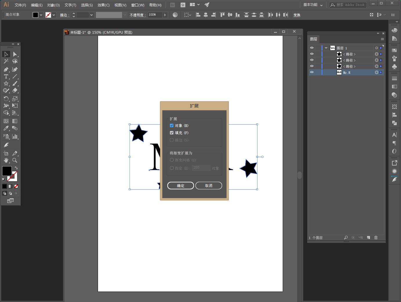Viewport: 401px width, 302px height.
Task: Expand the 不透明度 opacity value arrow
Action: 165,15
